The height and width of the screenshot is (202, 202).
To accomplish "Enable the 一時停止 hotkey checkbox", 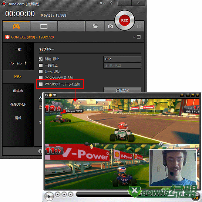I will 41,65.
